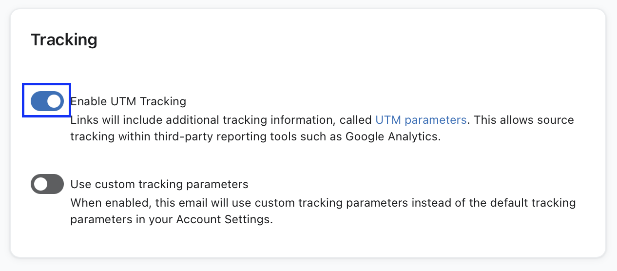The width and height of the screenshot is (617, 271).
Task: Click the "Google Analytics" text in description
Action: [x=392, y=136]
